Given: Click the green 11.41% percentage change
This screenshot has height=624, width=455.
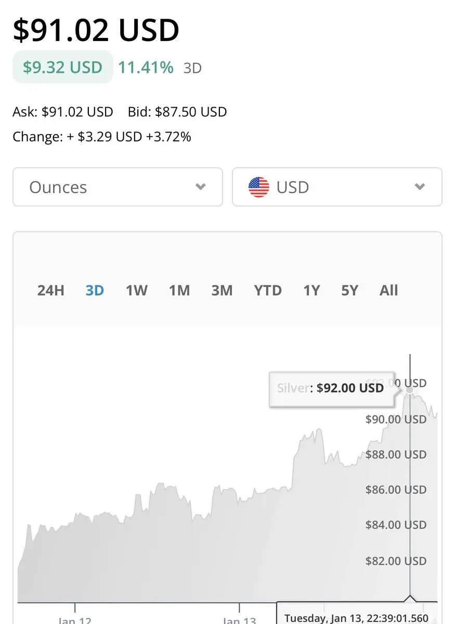Looking at the screenshot, I should tap(146, 67).
